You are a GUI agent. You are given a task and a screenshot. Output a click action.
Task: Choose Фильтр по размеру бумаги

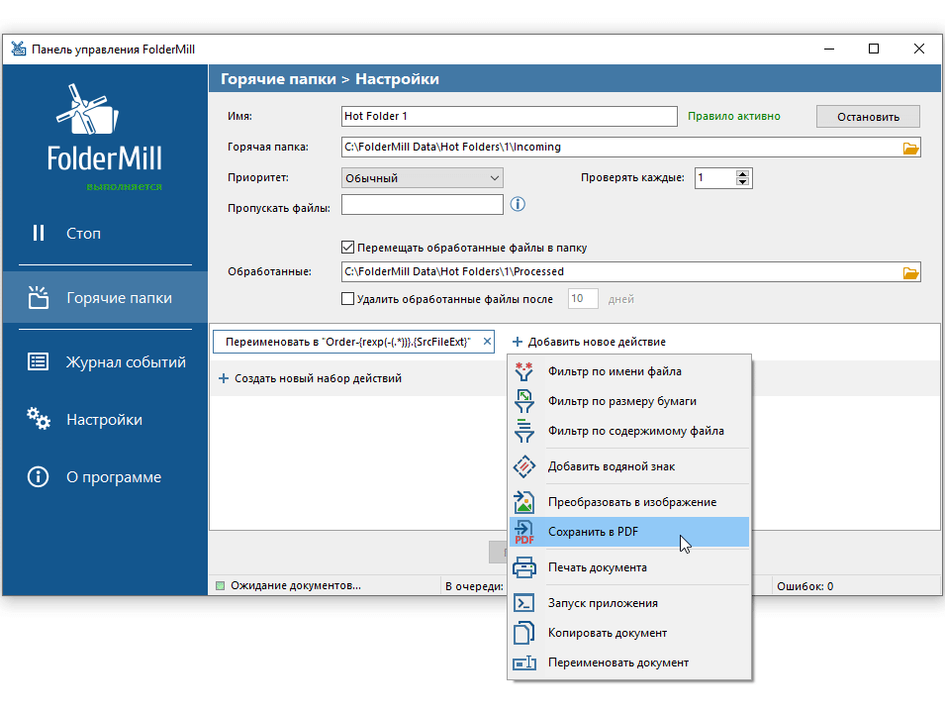(629, 401)
